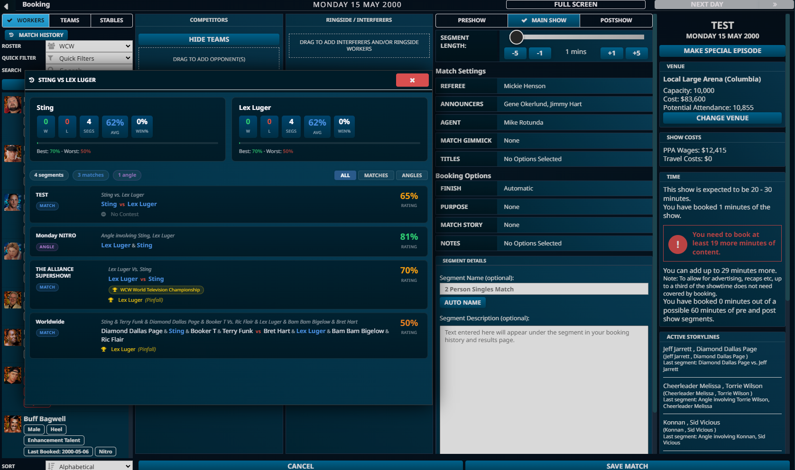This screenshot has width=795, height=470.
Task: Click the Cancel button
Action: coord(301,466)
